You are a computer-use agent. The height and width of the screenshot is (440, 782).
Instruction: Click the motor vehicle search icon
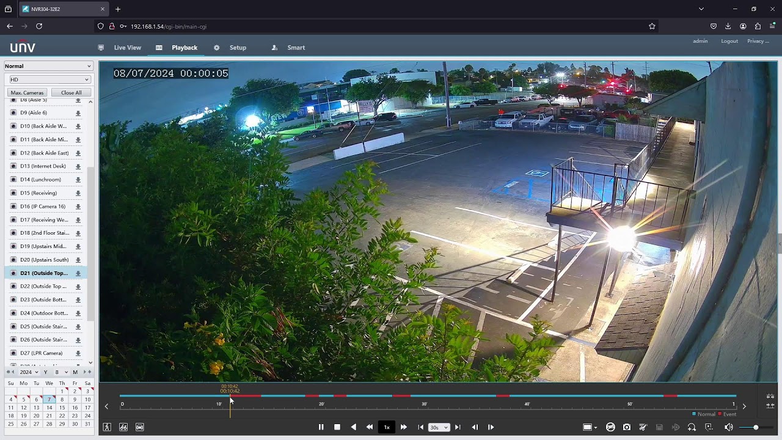(140, 427)
